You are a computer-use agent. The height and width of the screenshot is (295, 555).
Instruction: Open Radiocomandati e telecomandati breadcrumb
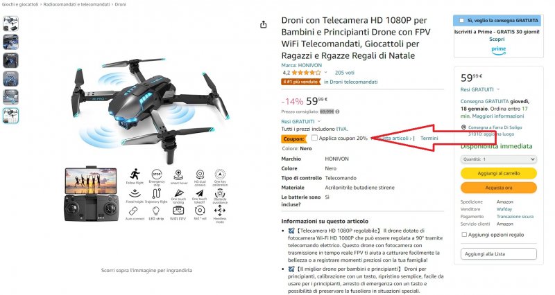pos(76,5)
